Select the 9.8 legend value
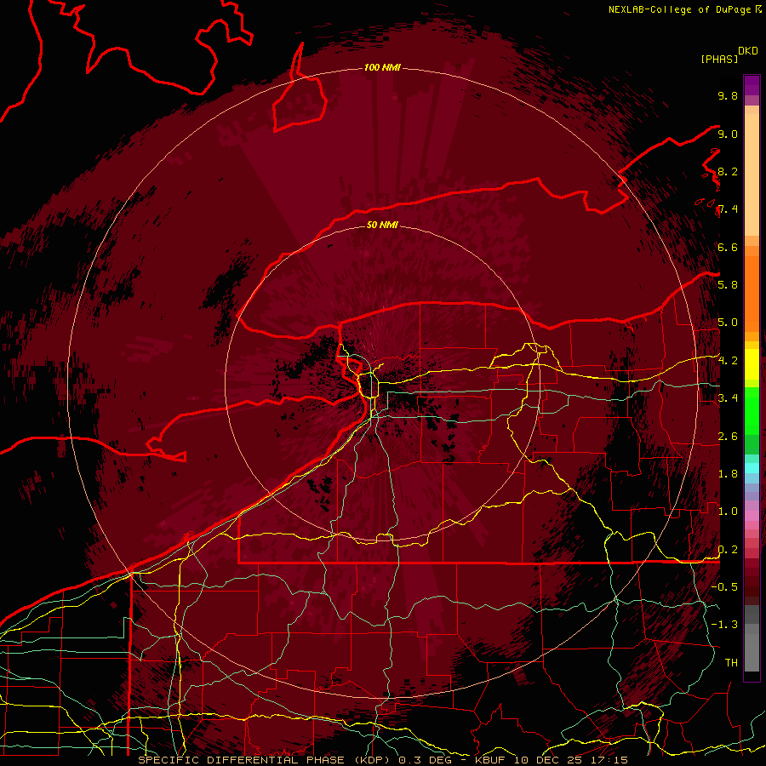Viewport: 766px width, 766px height. (x=728, y=95)
